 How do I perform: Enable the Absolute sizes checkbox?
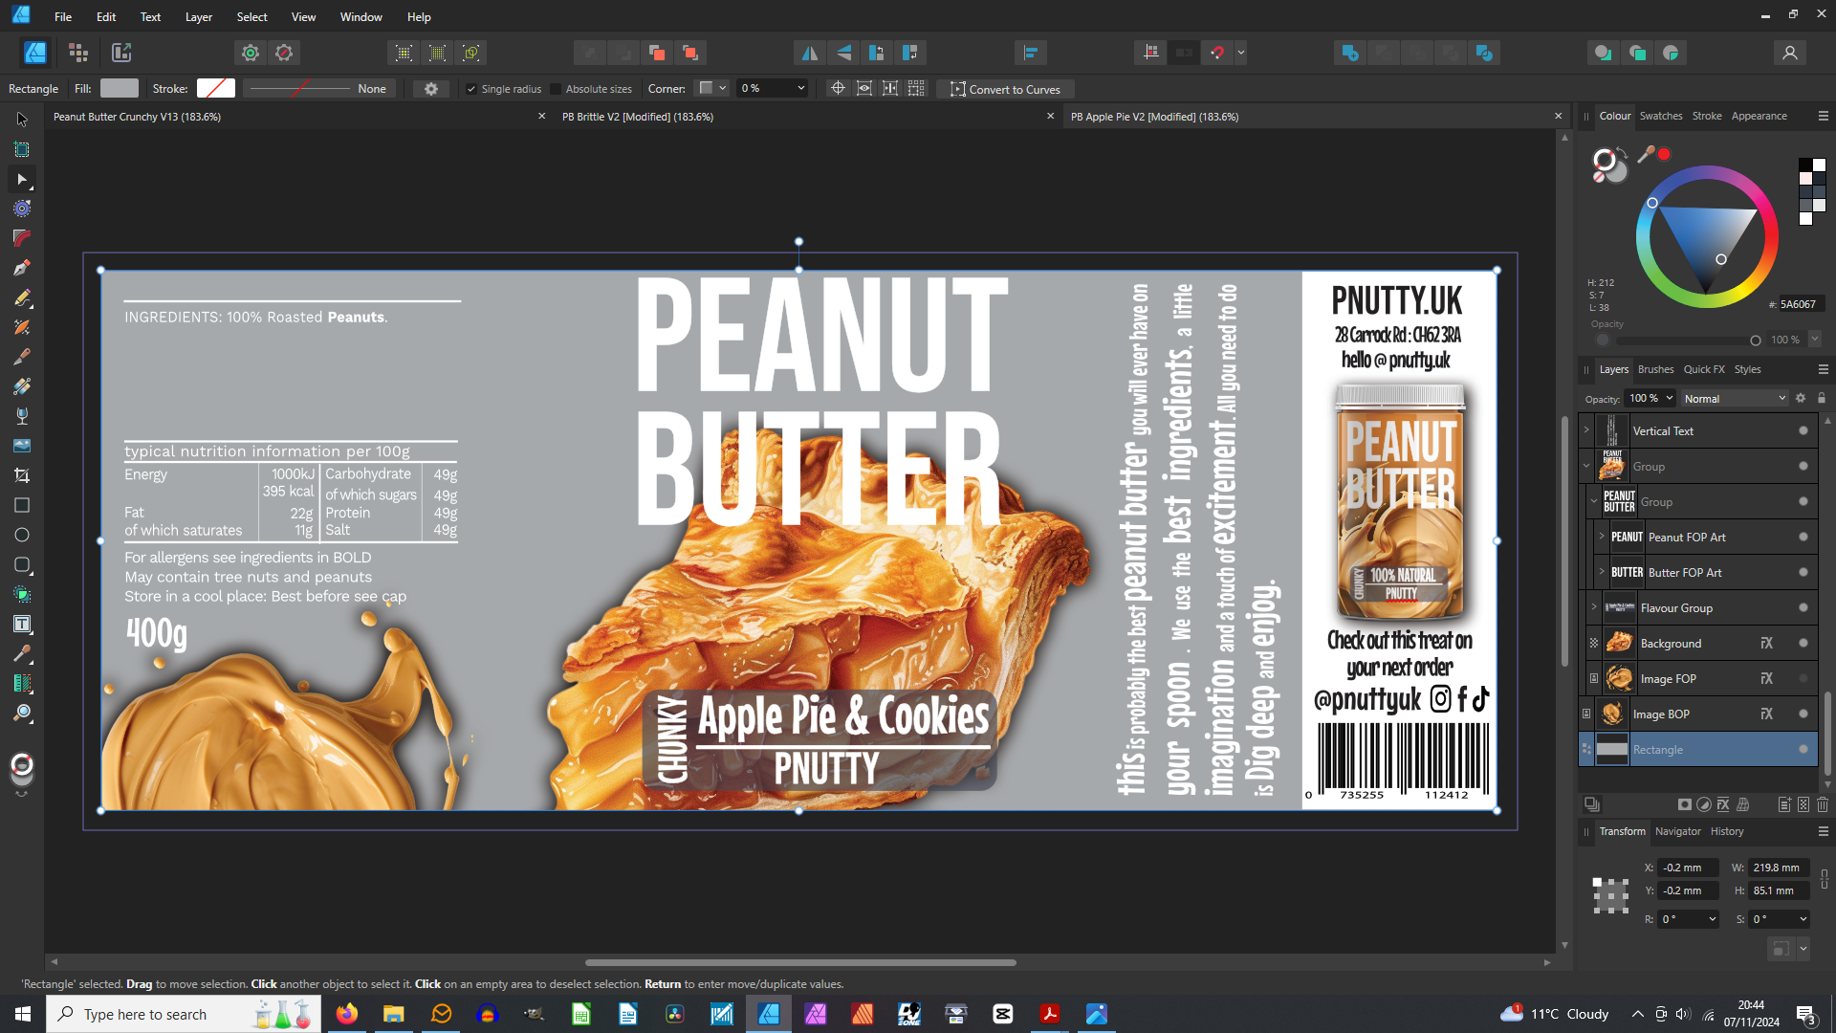coord(556,89)
